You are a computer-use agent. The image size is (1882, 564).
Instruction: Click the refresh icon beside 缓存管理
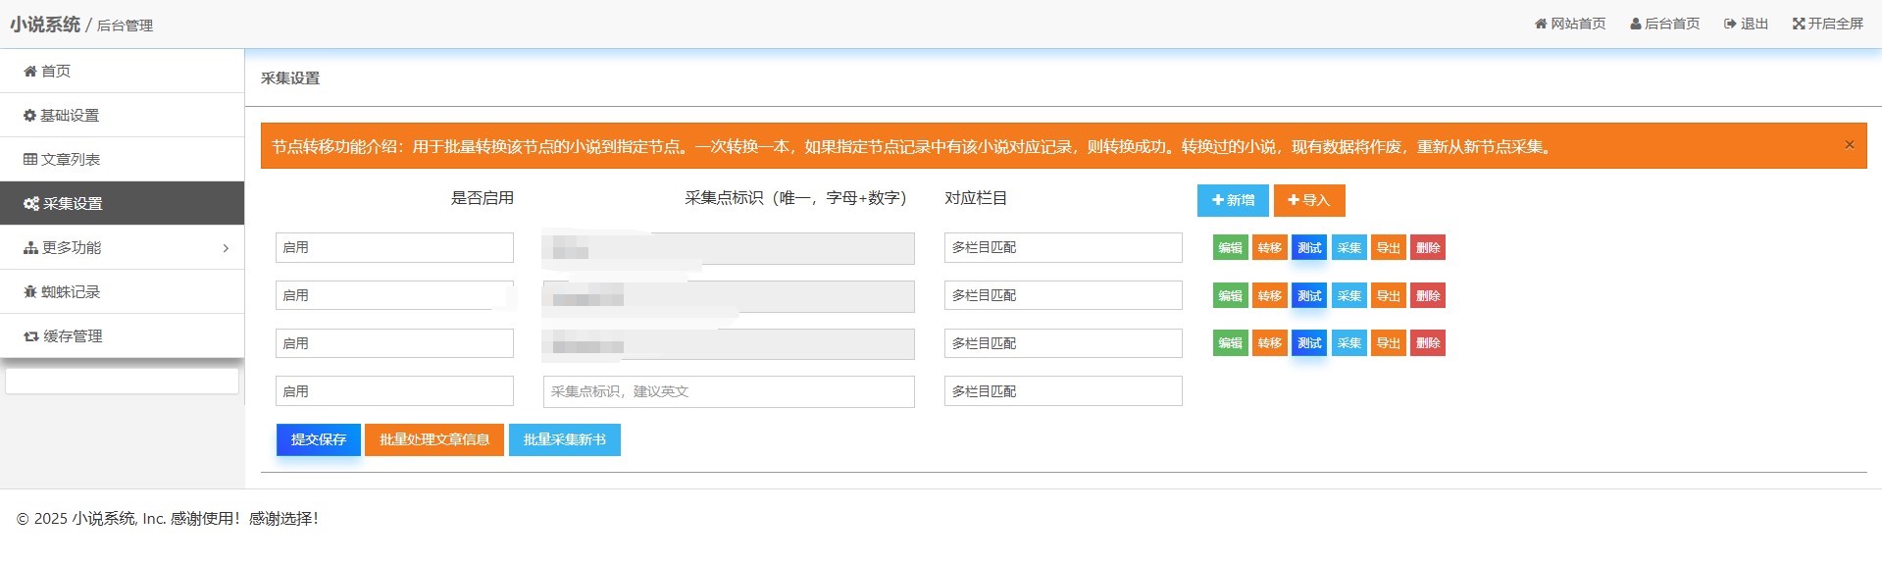pos(31,336)
